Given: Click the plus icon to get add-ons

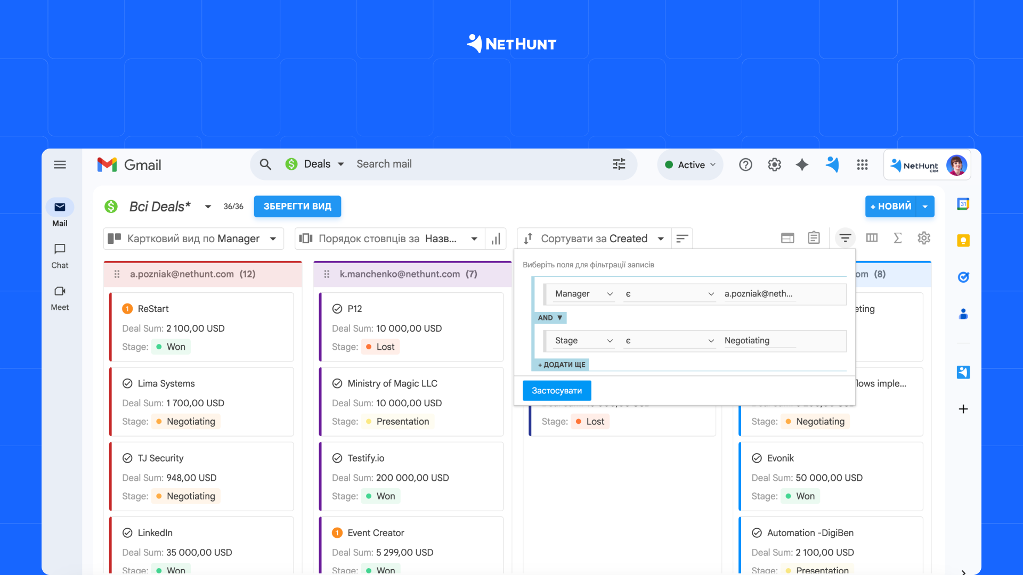Looking at the screenshot, I should click(963, 409).
